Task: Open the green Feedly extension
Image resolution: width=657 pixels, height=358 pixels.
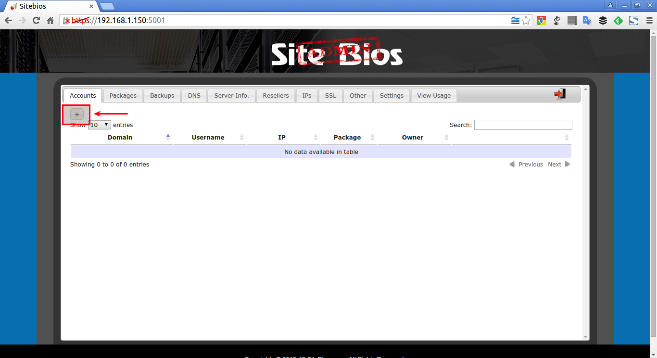Action: click(x=618, y=21)
